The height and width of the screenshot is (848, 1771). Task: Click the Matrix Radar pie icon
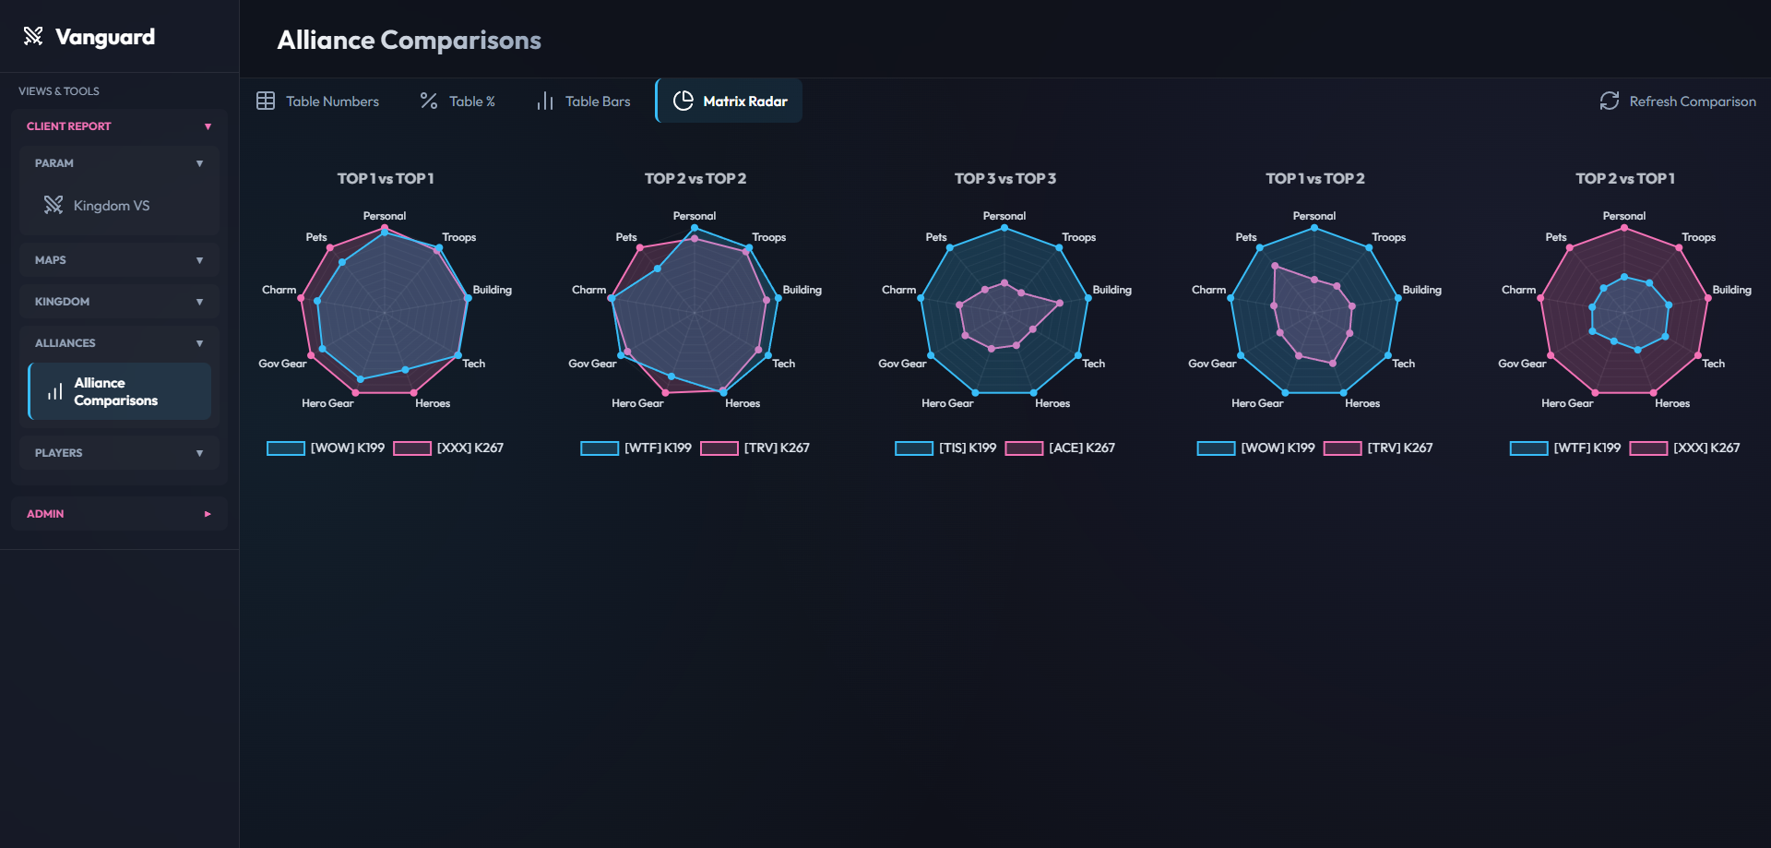point(683,101)
